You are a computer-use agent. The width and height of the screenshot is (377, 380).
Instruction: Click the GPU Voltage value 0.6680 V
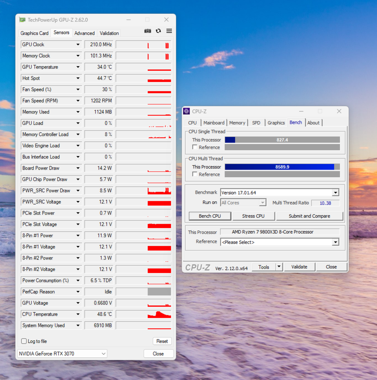pyautogui.click(x=99, y=303)
